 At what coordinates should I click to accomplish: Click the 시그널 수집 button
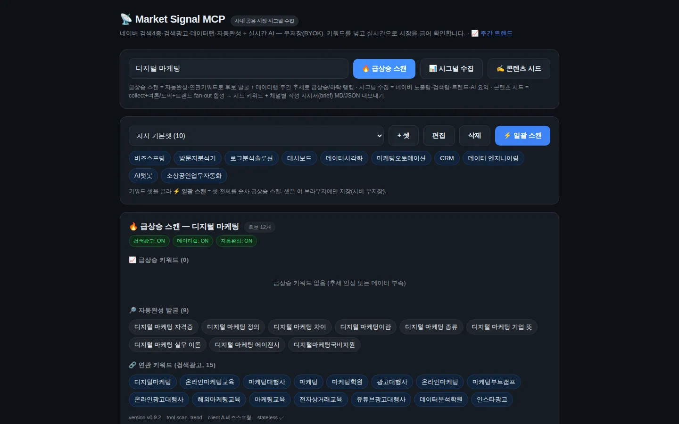[451, 69]
